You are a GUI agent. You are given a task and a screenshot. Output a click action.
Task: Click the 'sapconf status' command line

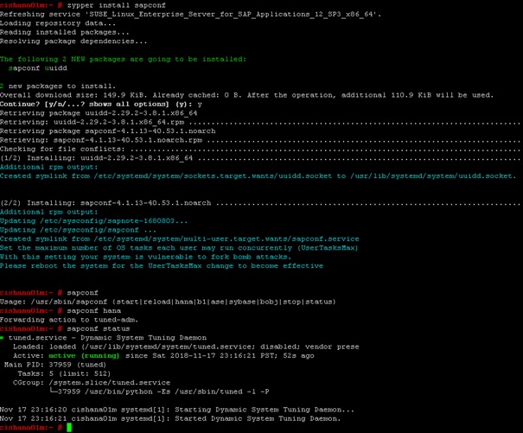65,329
